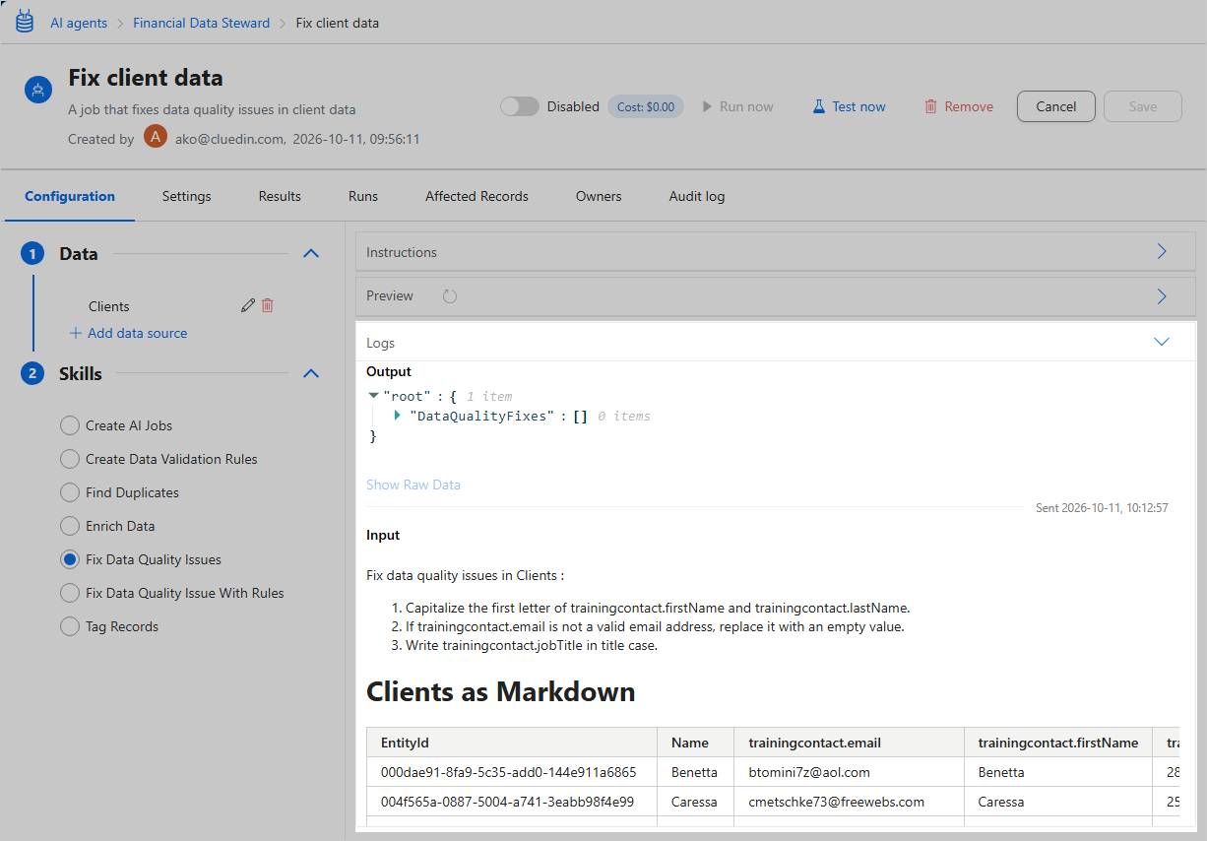The image size is (1207, 841).
Task: Toggle the Disabled job switch
Action: [519, 106]
